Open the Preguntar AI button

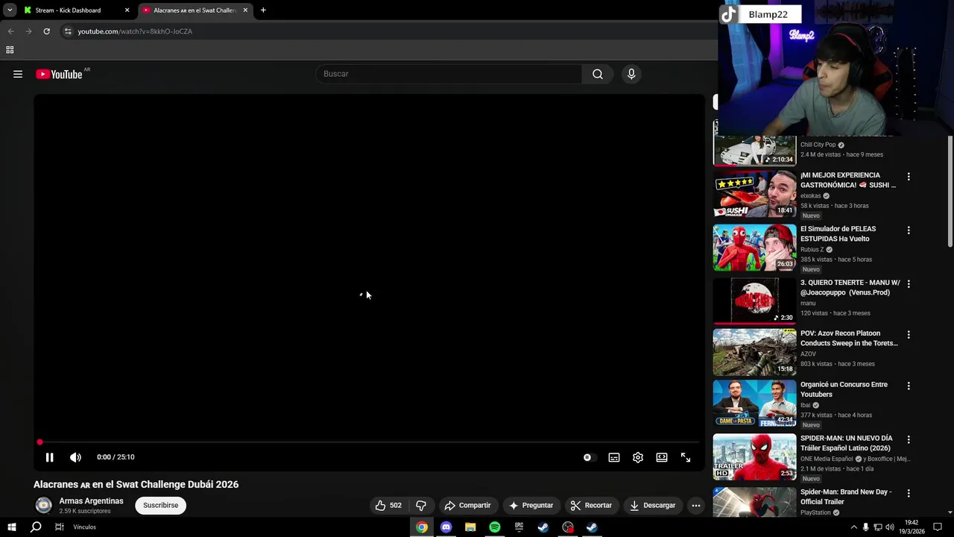[x=531, y=505]
